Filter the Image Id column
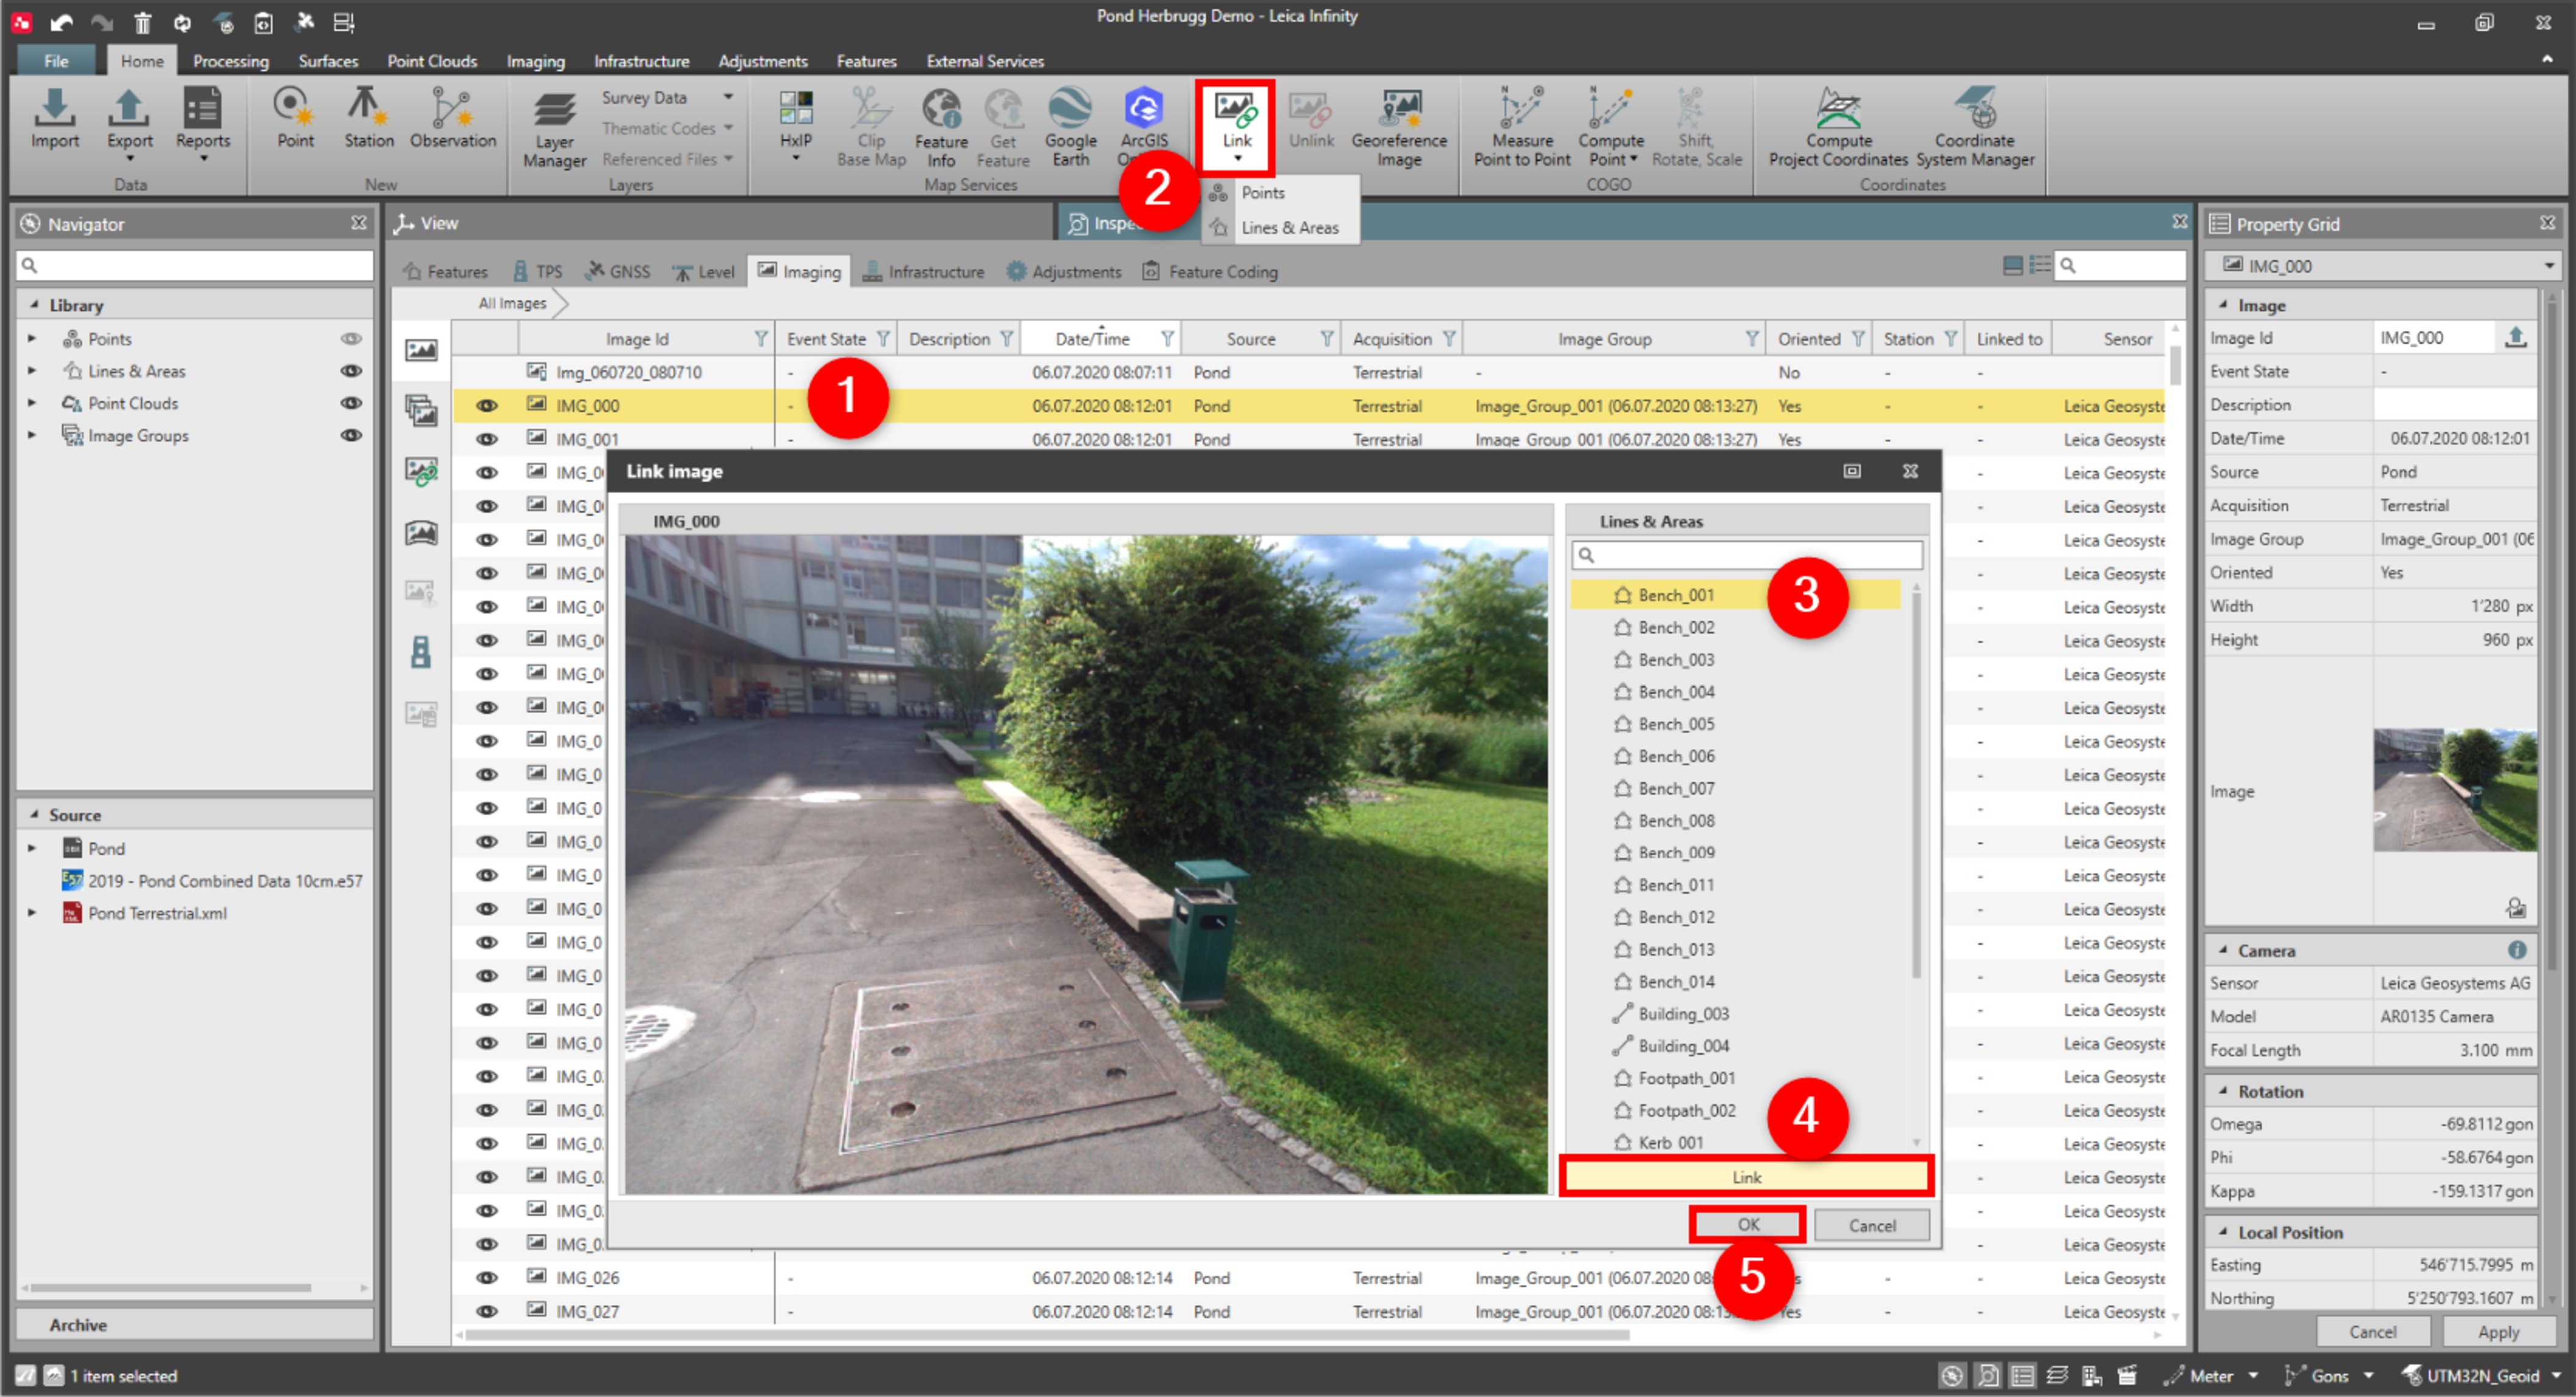2576x1397 pixels. [x=760, y=338]
